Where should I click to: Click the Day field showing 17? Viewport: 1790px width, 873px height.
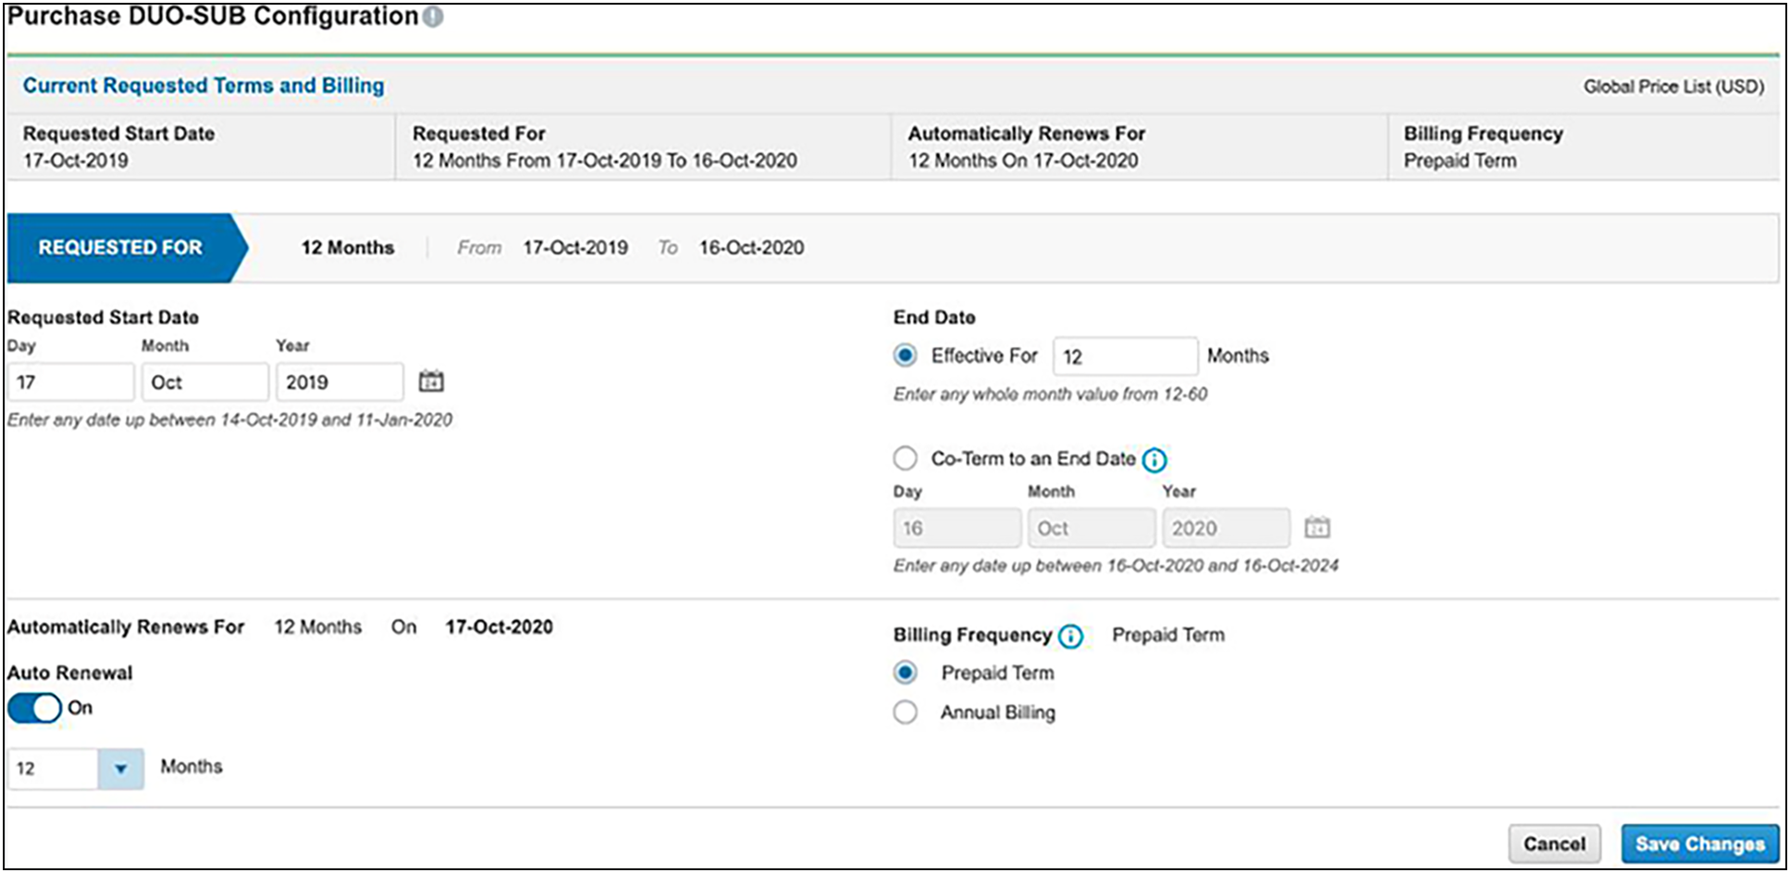pos(70,380)
